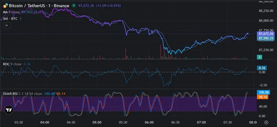This screenshot has height=127, width=277.
Task: Click the blue ROC 0.16 axis label
Action: tap(262, 68)
